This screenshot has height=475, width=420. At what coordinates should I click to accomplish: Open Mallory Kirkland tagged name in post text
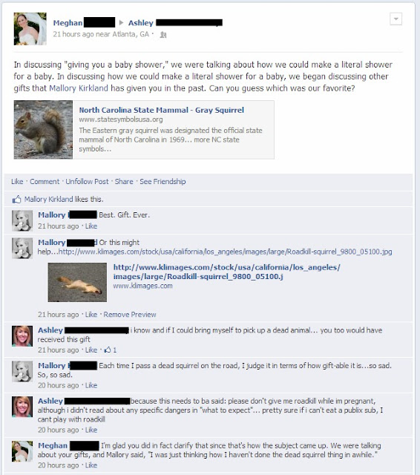(x=79, y=88)
